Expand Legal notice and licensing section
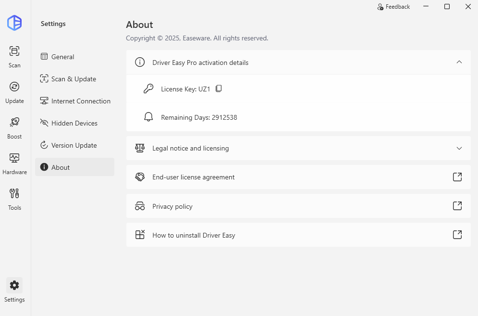478x316 pixels. (459, 148)
